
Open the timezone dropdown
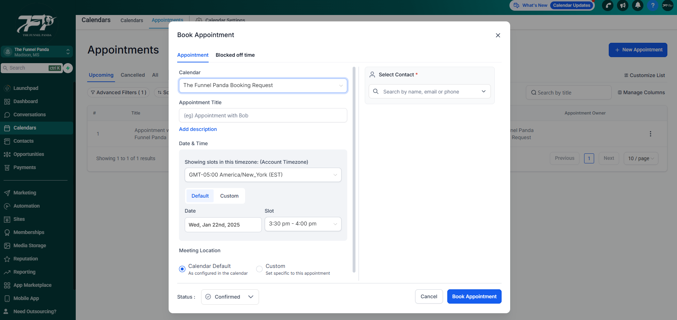tap(263, 175)
